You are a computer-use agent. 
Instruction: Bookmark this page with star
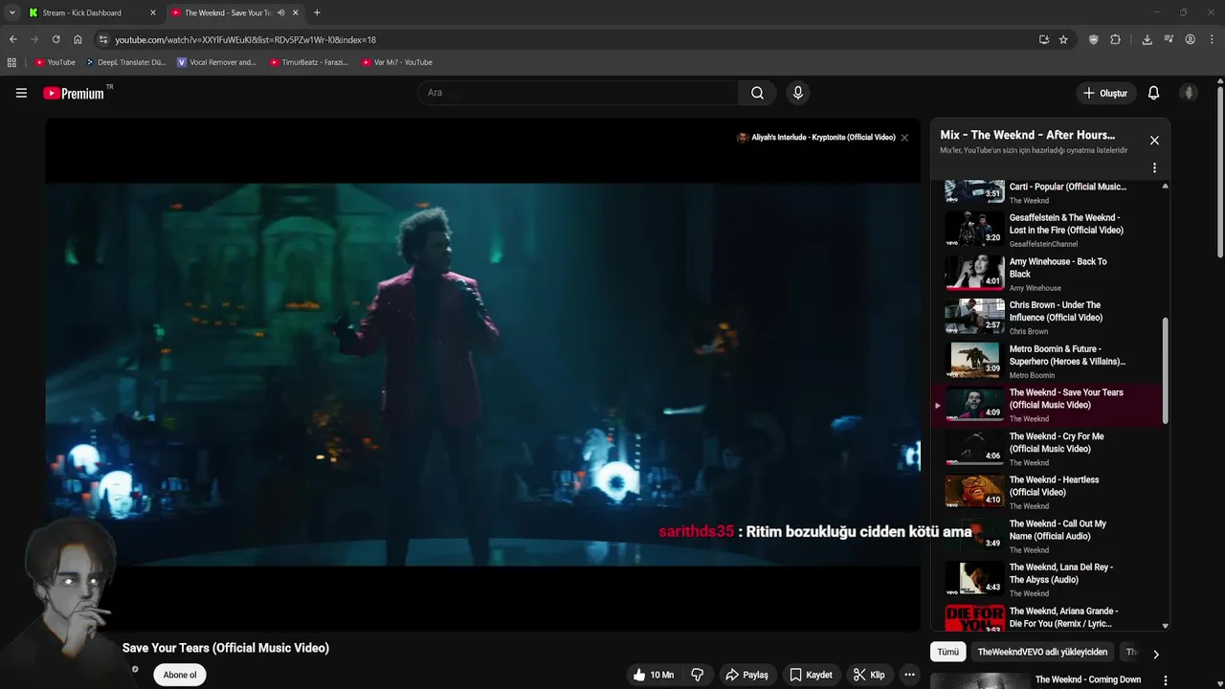(x=1063, y=39)
